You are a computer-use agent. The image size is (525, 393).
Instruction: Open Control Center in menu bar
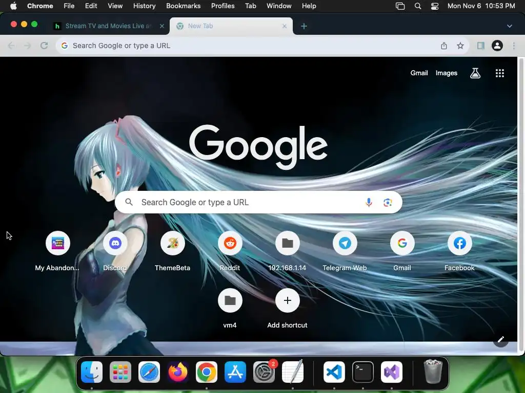435,6
